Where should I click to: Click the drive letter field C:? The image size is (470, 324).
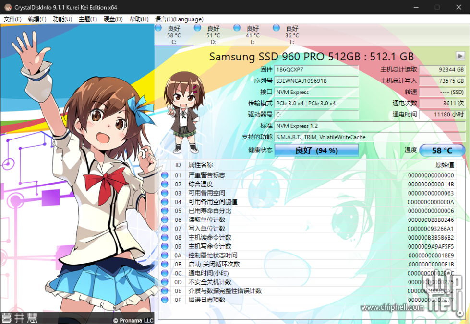pyautogui.click(x=316, y=115)
